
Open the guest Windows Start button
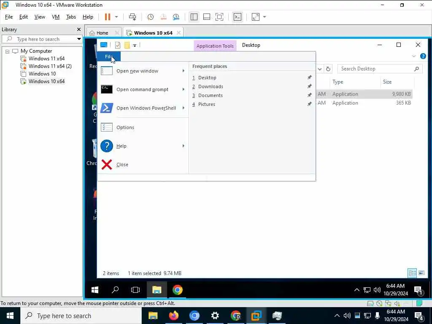(95, 290)
